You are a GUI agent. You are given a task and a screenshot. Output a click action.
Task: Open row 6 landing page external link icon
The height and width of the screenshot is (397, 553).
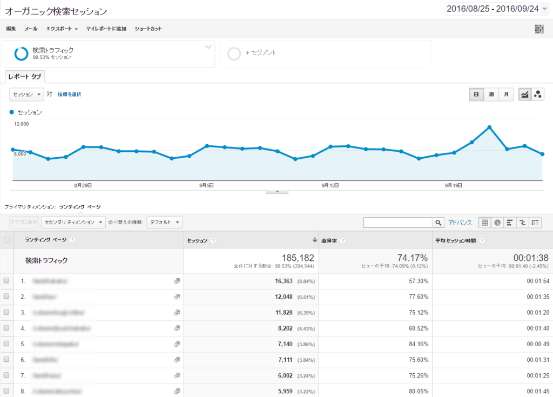[177, 360]
